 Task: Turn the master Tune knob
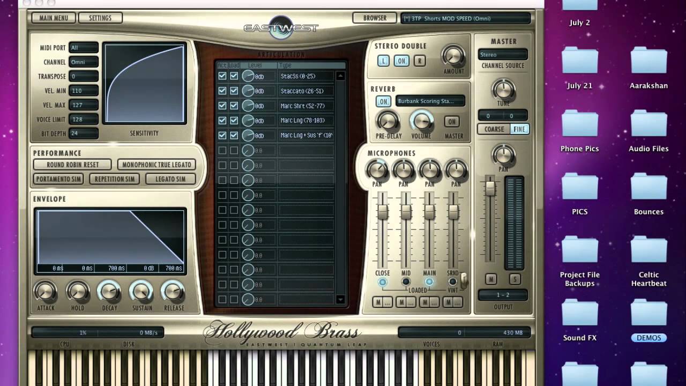tap(503, 90)
